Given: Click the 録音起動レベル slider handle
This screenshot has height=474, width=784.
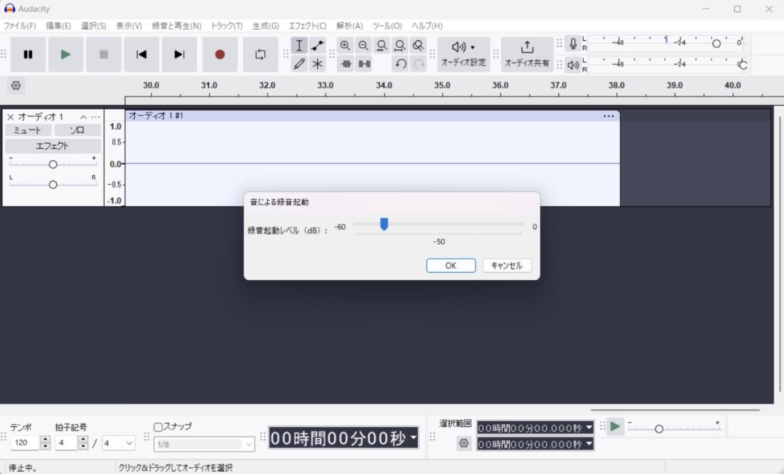Looking at the screenshot, I should click(x=384, y=224).
